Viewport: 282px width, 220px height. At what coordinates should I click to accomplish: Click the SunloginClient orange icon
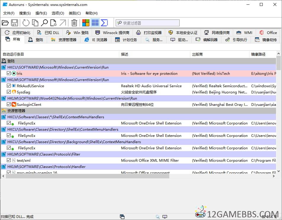coord(14,104)
